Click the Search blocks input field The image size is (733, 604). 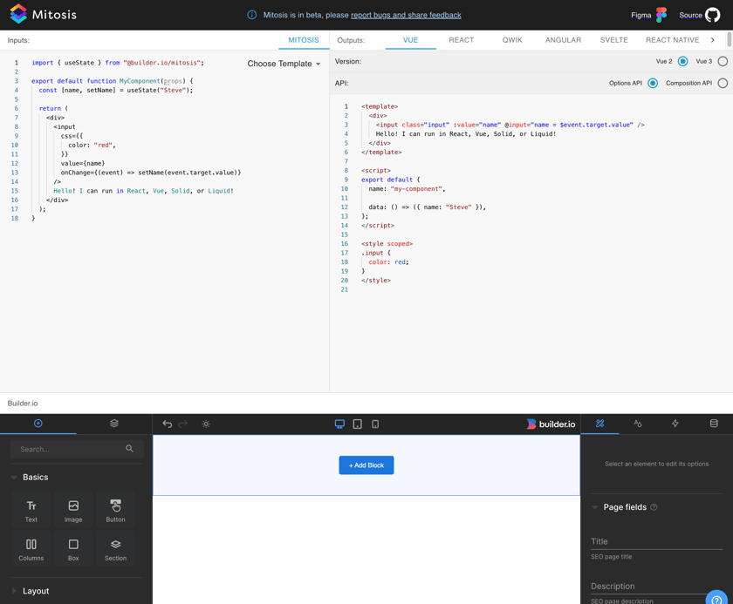point(77,449)
